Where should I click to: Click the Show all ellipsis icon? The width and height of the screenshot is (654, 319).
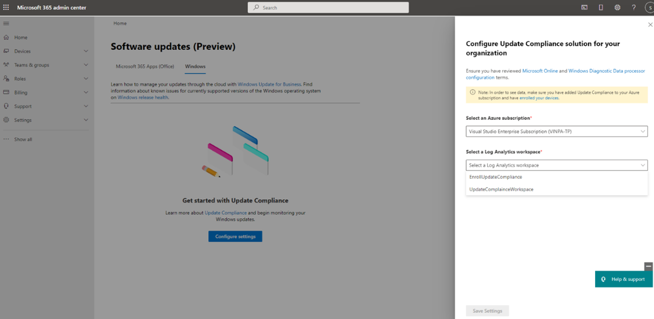[6, 139]
